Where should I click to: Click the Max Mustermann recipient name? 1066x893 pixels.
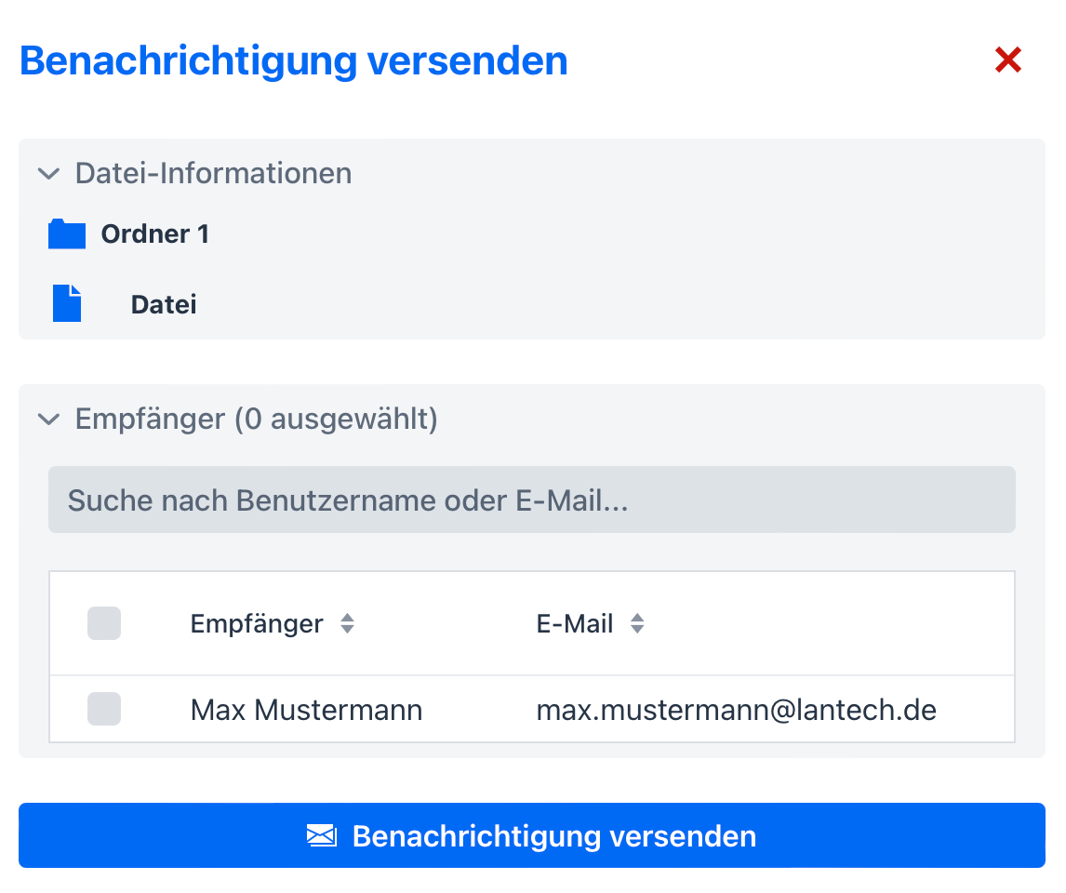point(306,711)
